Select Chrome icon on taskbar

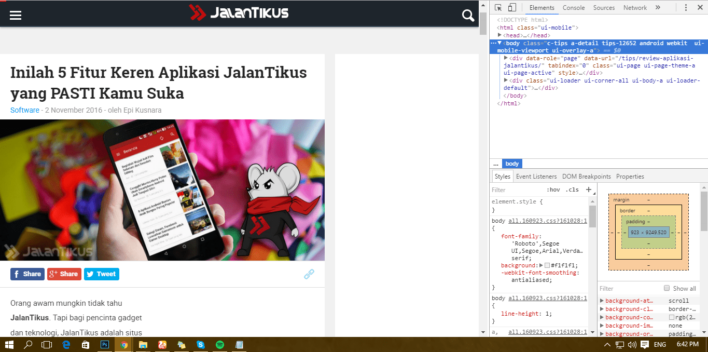click(x=123, y=344)
